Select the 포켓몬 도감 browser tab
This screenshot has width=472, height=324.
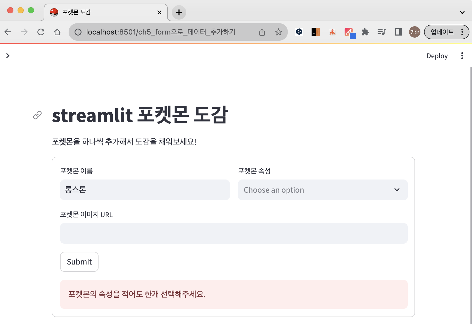[106, 12]
